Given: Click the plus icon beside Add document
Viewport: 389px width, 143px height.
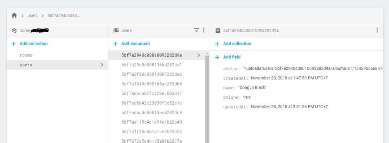Looking at the screenshot, I should click(x=115, y=44).
